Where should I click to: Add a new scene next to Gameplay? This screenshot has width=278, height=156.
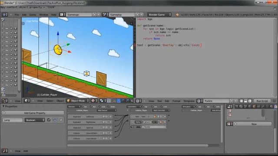pyautogui.click(x=137, y=14)
